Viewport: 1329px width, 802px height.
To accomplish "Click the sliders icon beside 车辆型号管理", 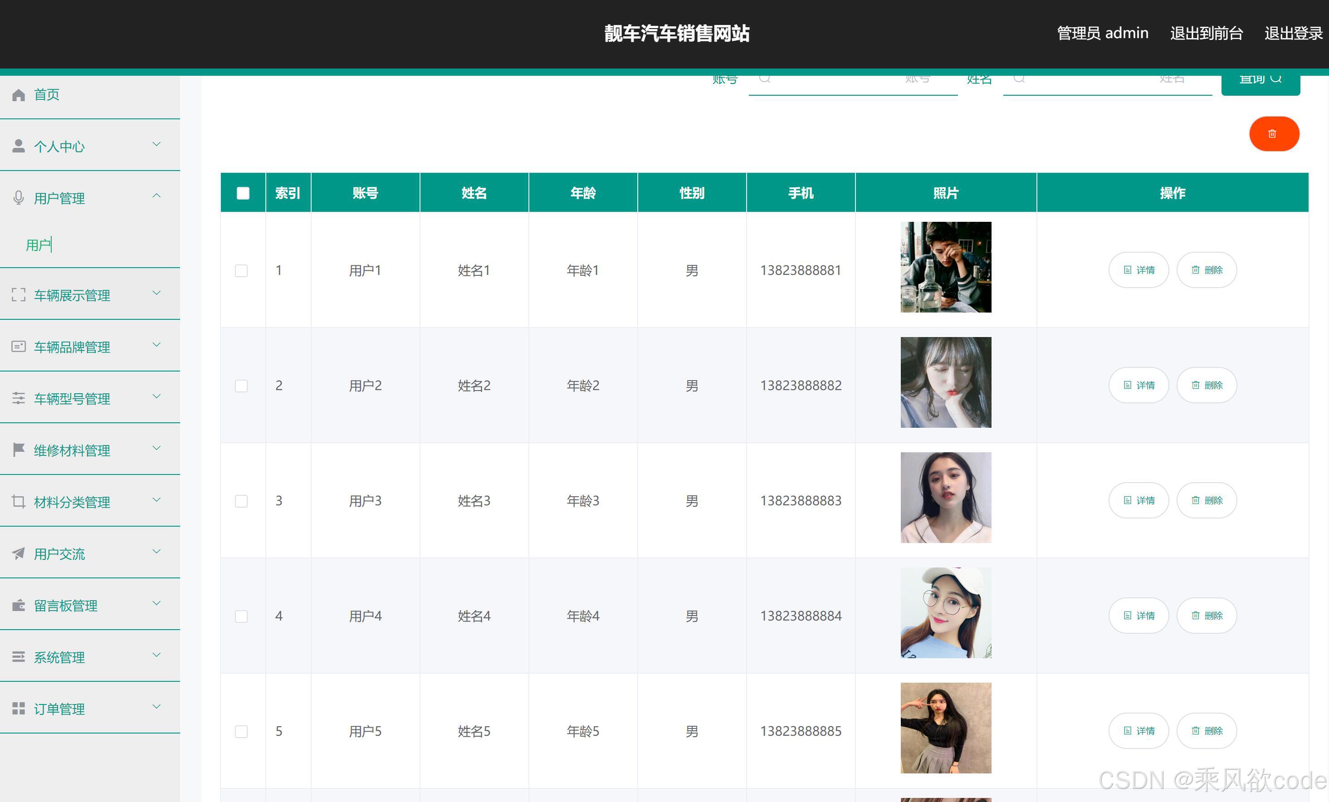I will (18, 398).
